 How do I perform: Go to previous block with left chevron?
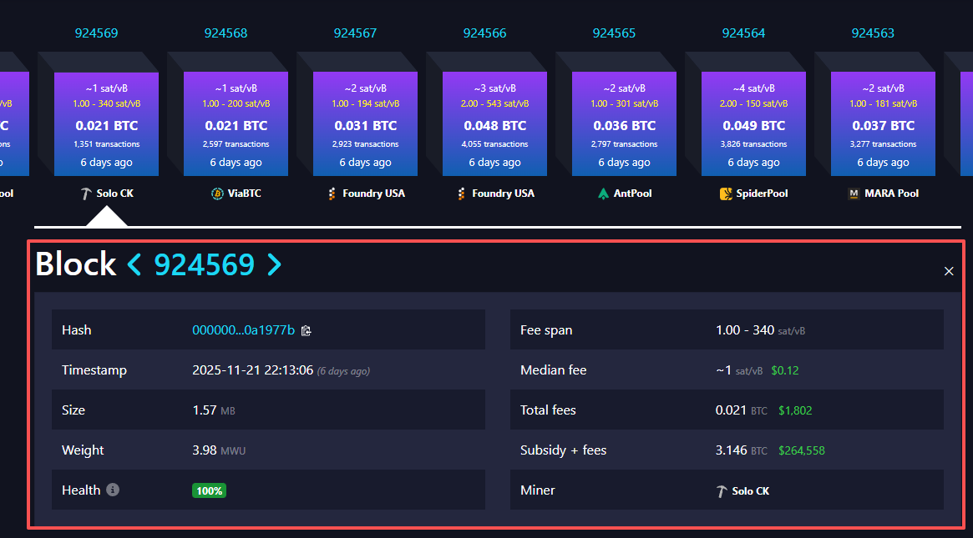point(135,264)
